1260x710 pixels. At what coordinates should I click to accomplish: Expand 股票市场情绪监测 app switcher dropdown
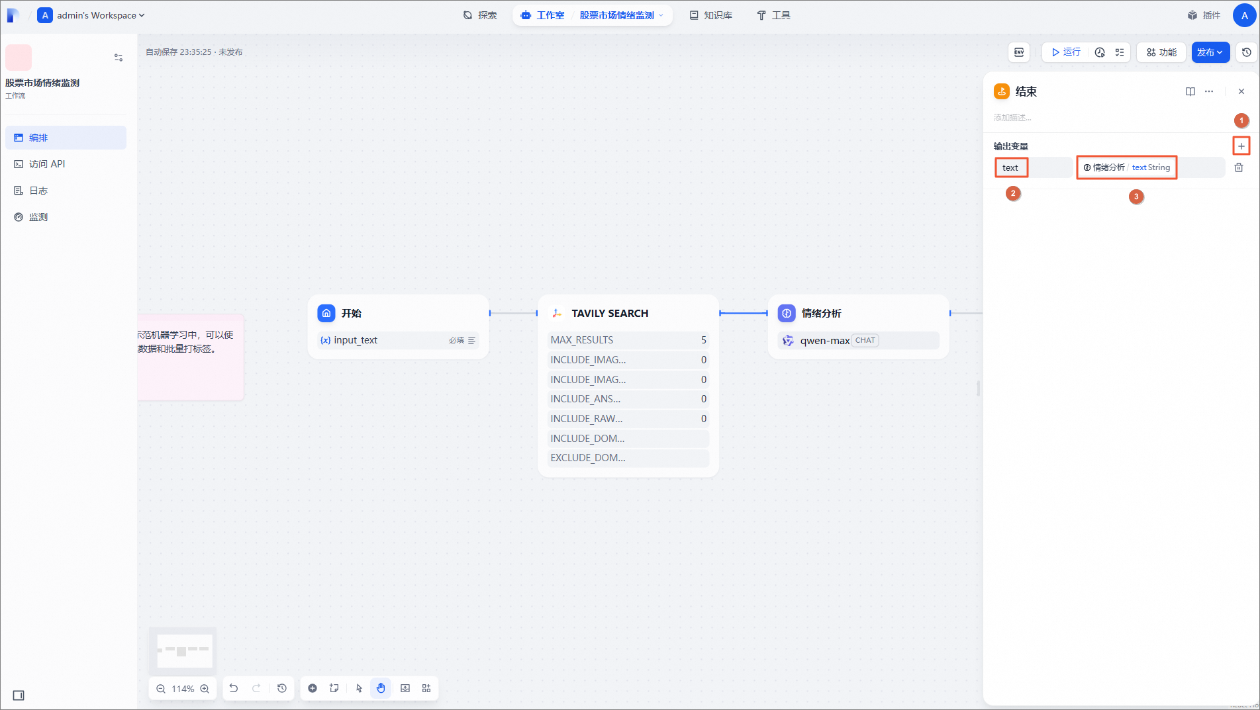pos(622,15)
